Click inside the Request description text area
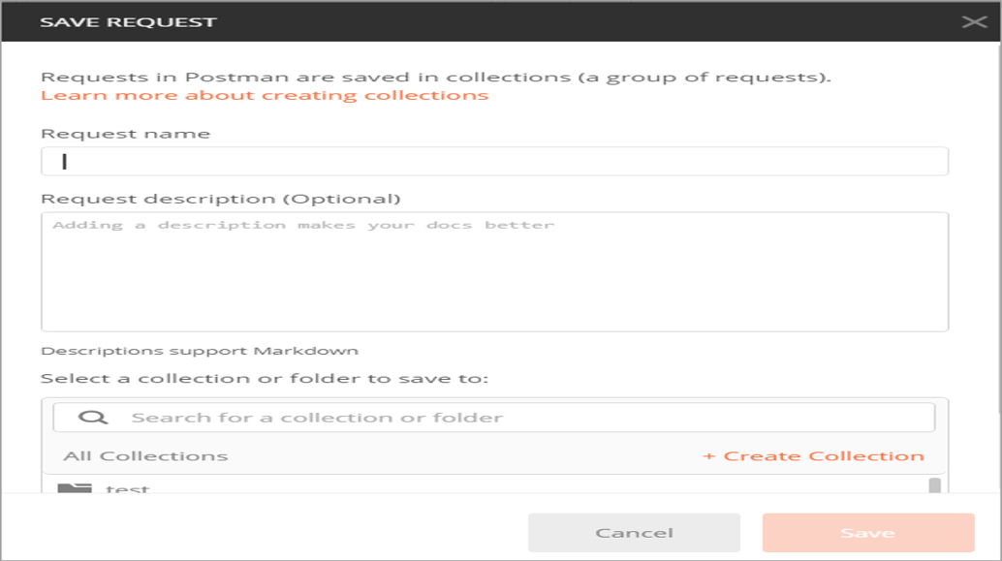Image resolution: width=1002 pixels, height=561 pixels. [494, 272]
